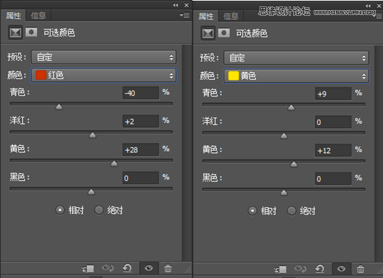Delete adjustment layer trash icon in right panel
This screenshot has width=383, height=278.
(360, 269)
